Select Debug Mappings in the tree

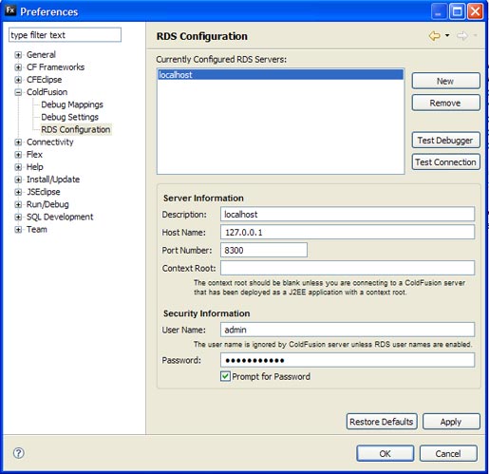72,104
